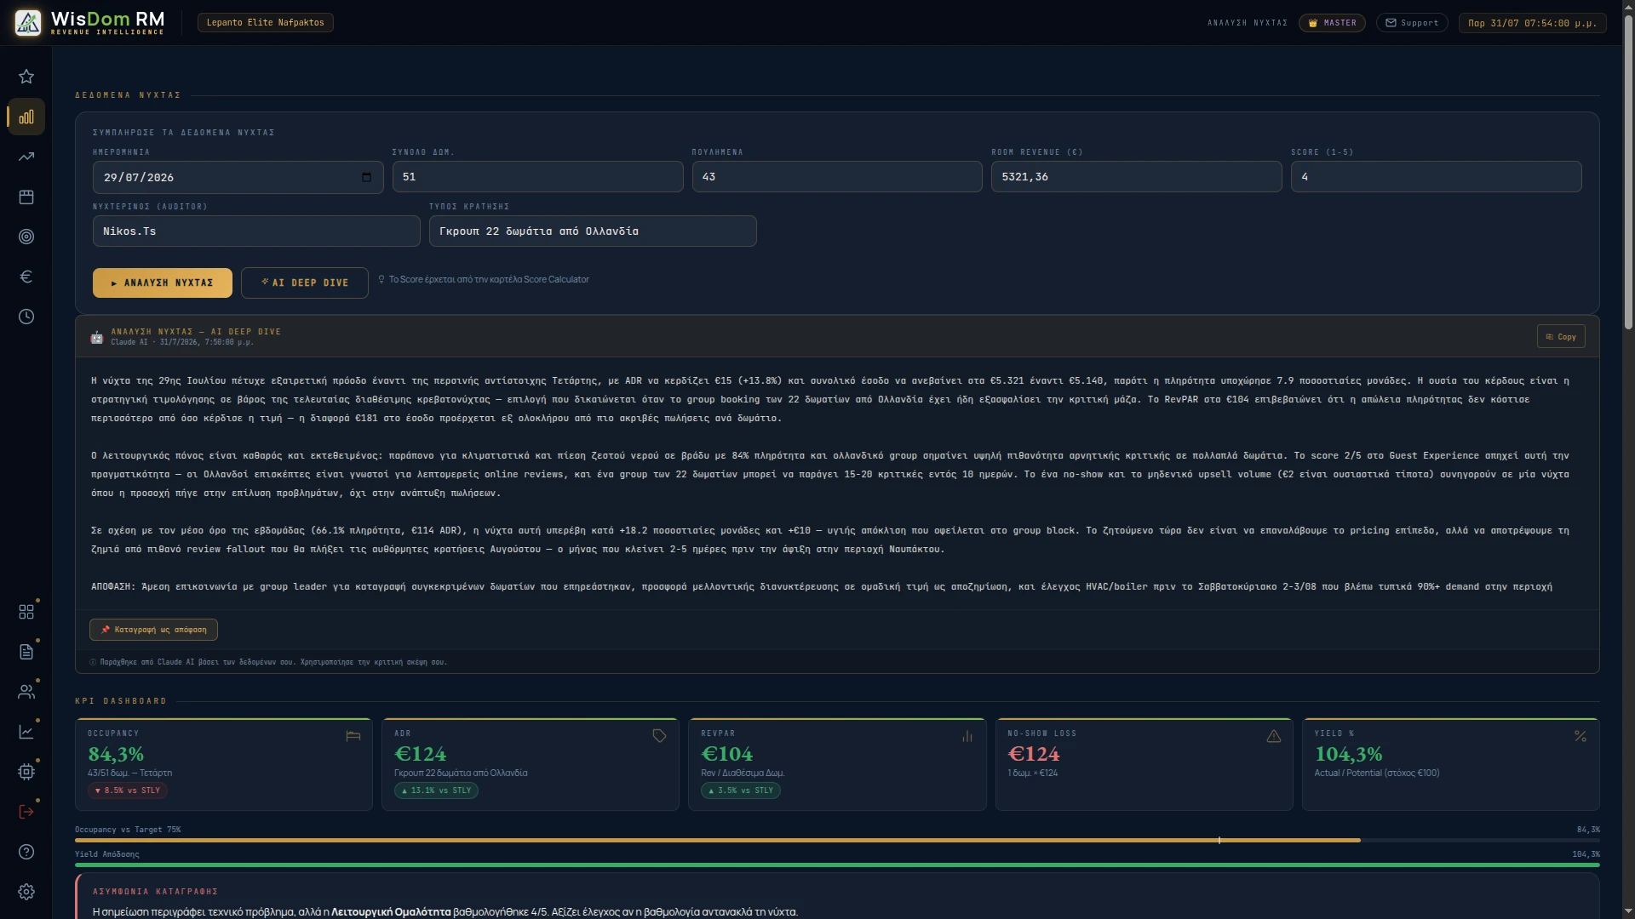1635x919 pixels.
Task: Click the 8.5% vs STLY occupancy badge
Action: [128, 791]
